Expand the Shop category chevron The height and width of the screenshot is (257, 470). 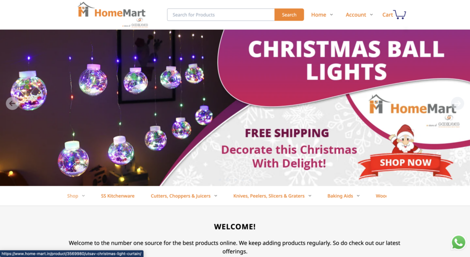84,196
